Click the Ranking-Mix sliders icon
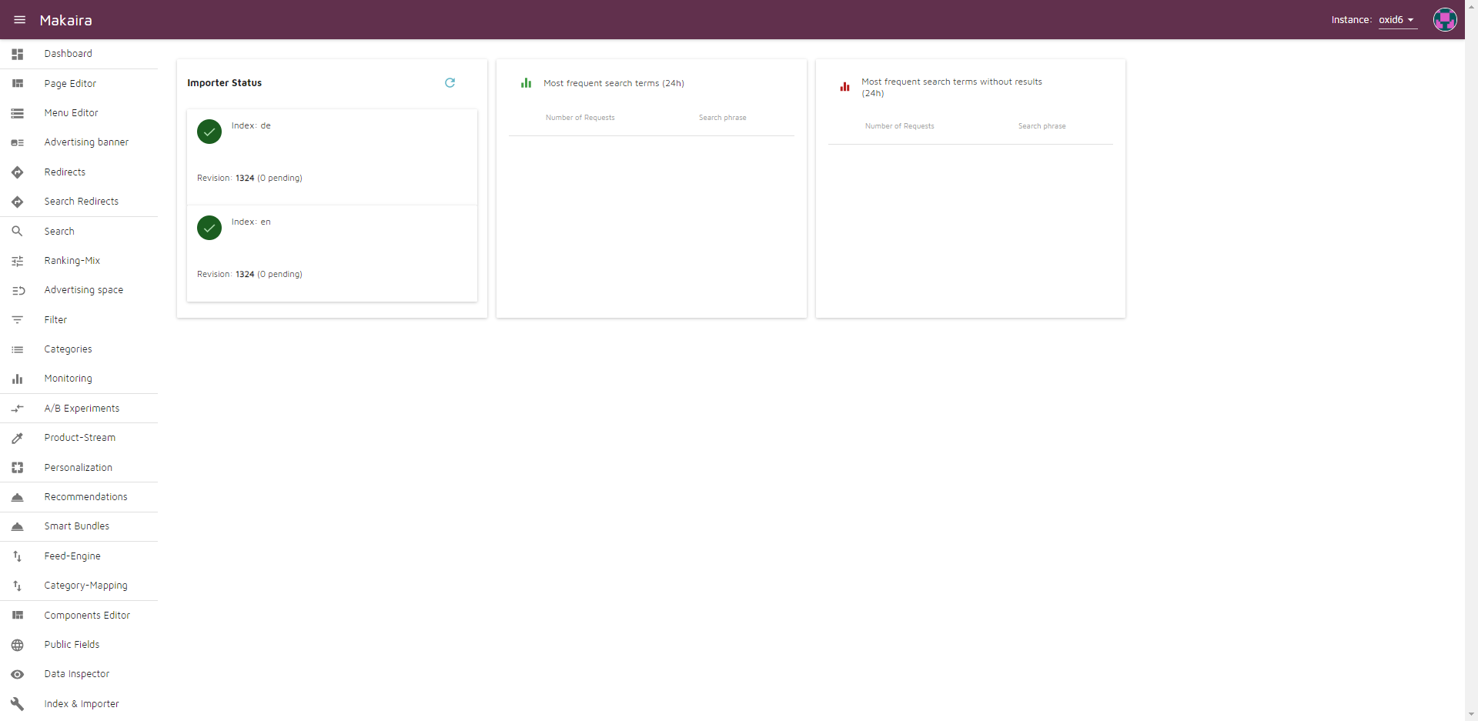Viewport: 1478px width, 721px height. click(x=18, y=261)
